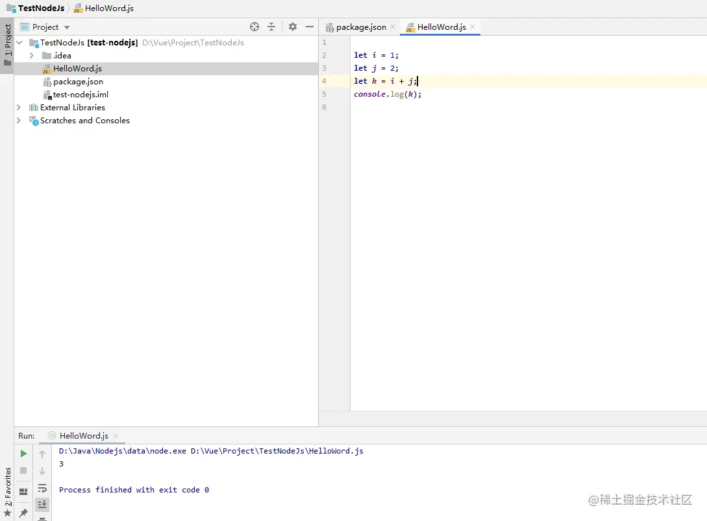Viewport: 707px width, 521px height.
Task: Open Project panel settings gear
Action: click(293, 27)
